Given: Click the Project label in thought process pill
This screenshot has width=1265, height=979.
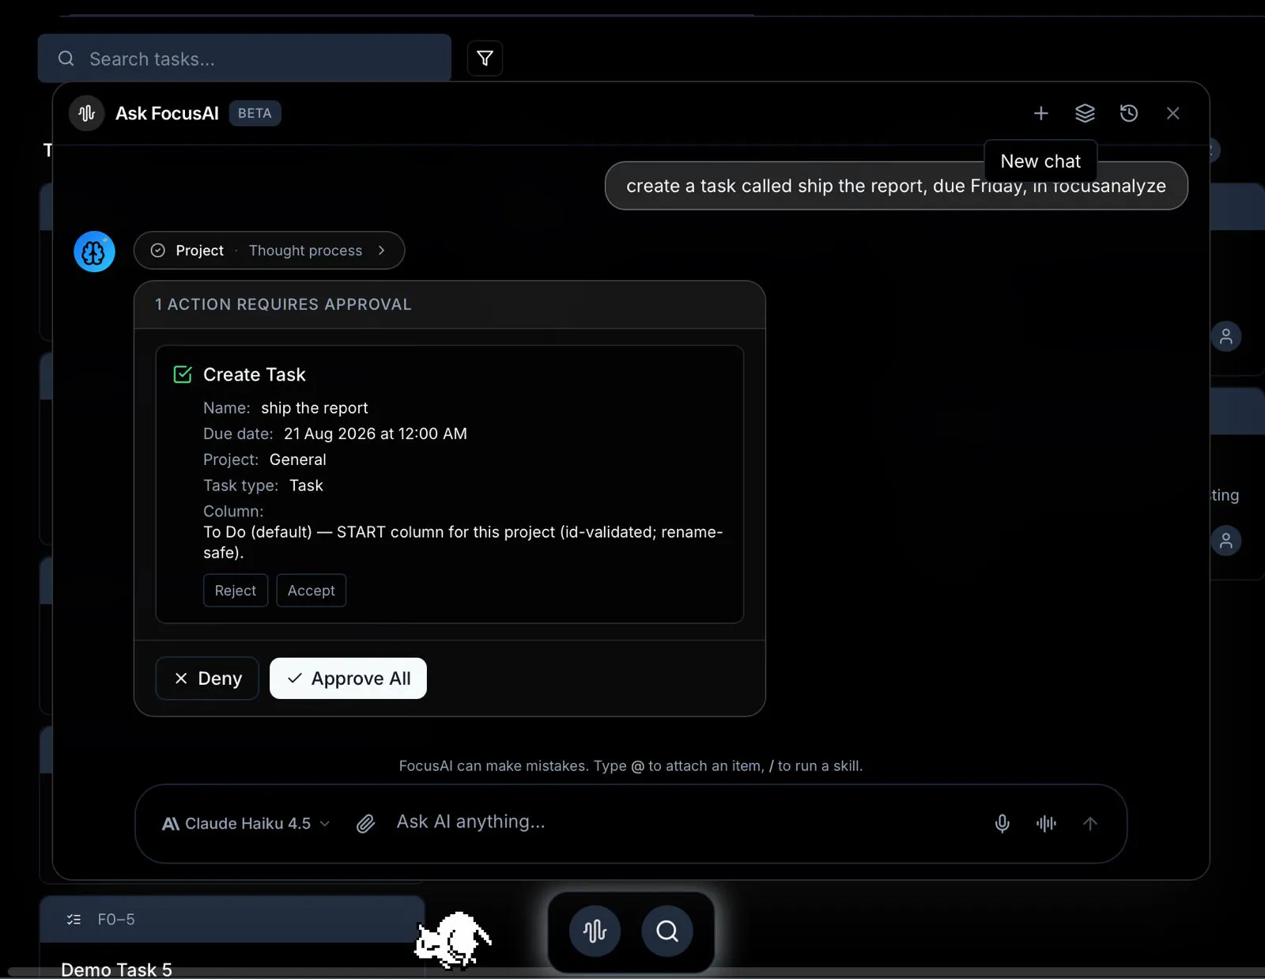Looking at the screenshot, I should (200, 251).
